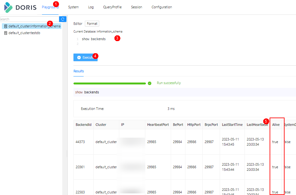The height and width of the screenshot is (195, 296).
Task: Click the green success checkmark icon
Action: (x=149, y=83)
